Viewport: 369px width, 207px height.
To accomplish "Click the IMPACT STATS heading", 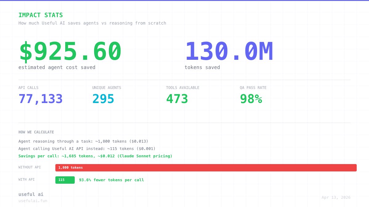I will 41,15.
